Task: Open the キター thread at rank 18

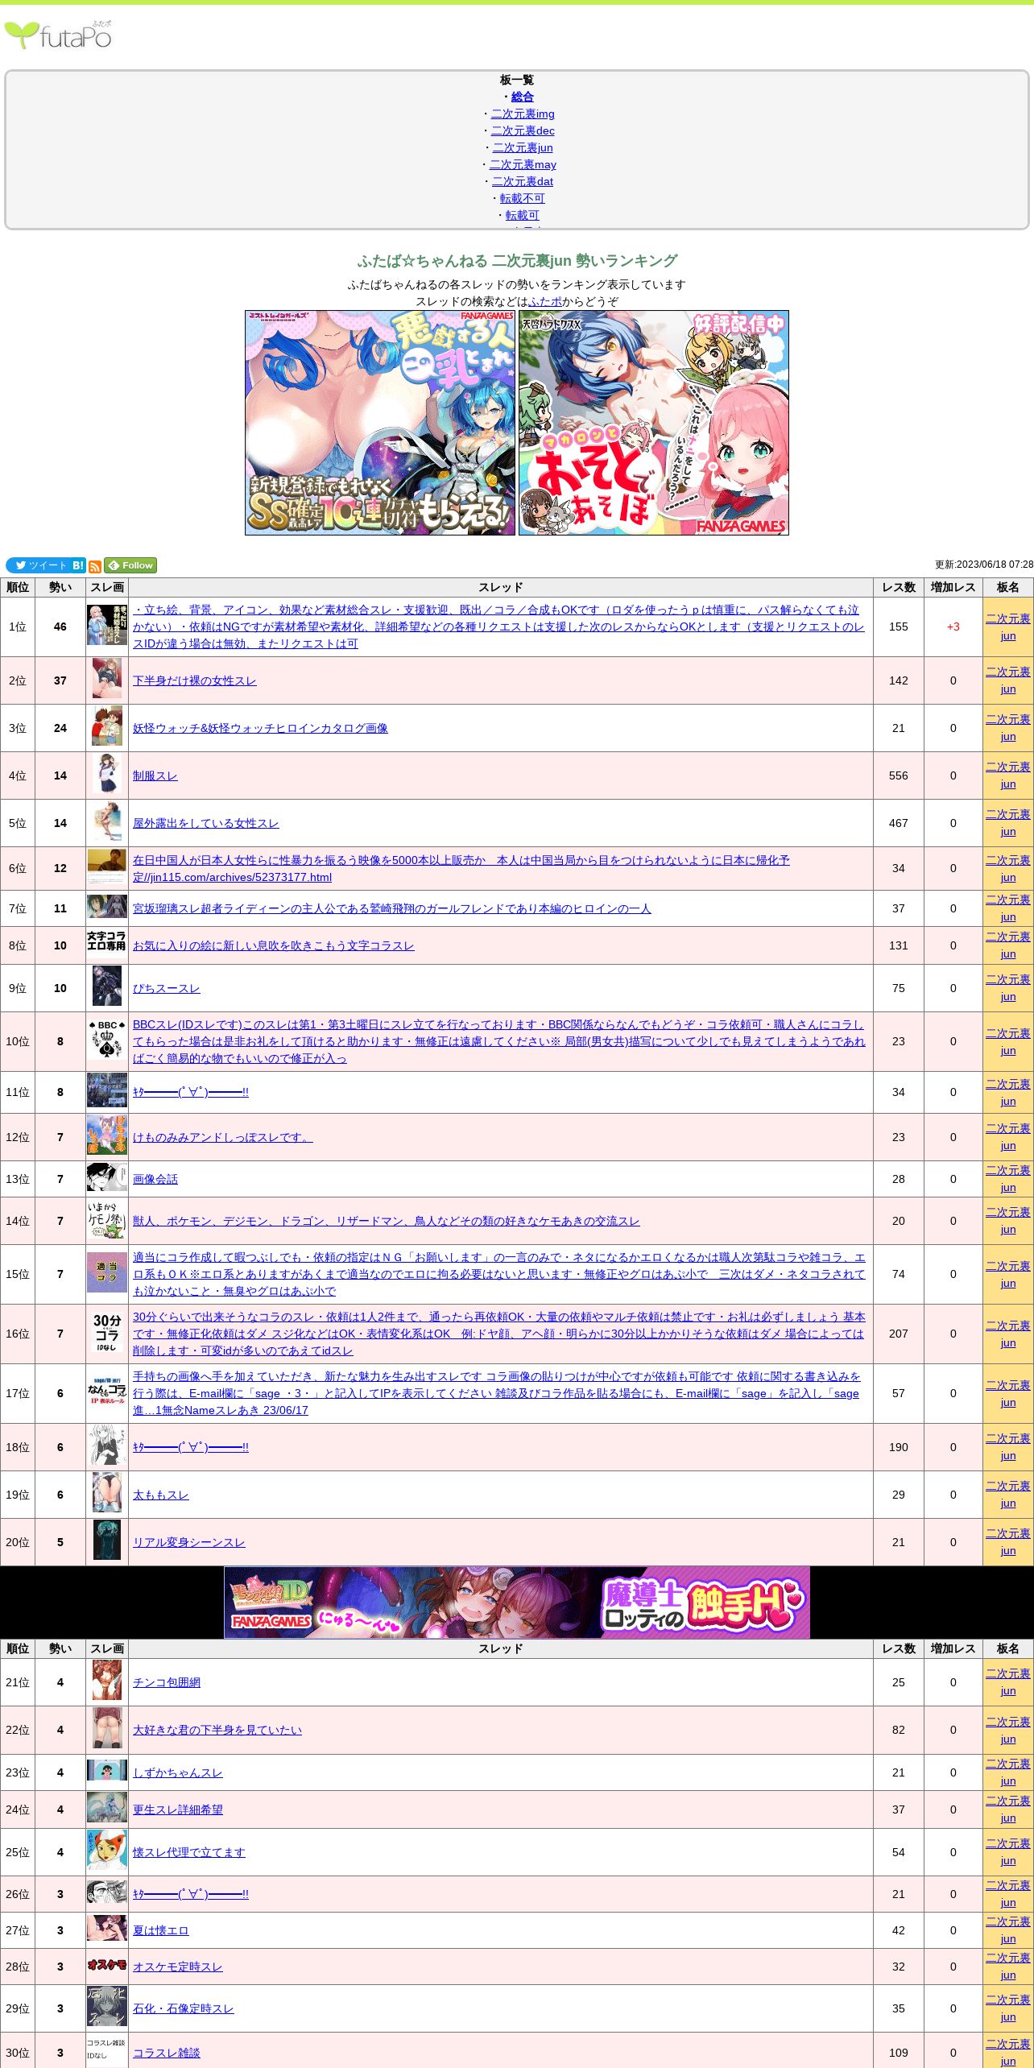Action: (191, 1447)
